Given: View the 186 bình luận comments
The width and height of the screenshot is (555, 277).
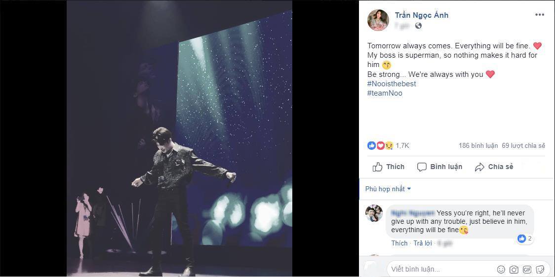Looking at the screenshot, I should (x=477, y=145).
